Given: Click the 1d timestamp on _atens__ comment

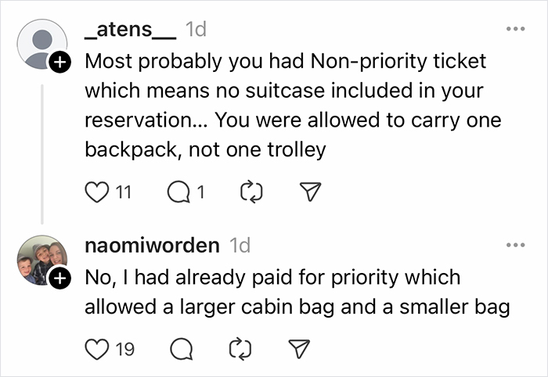Looking at the screenshot, I should [196, 31].
